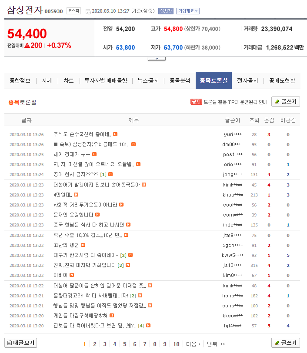The height and width of the screenshot is (353, 307).
Task: Click new icon beside 주식도 순수국산화 post
Action: pos(115,134)
